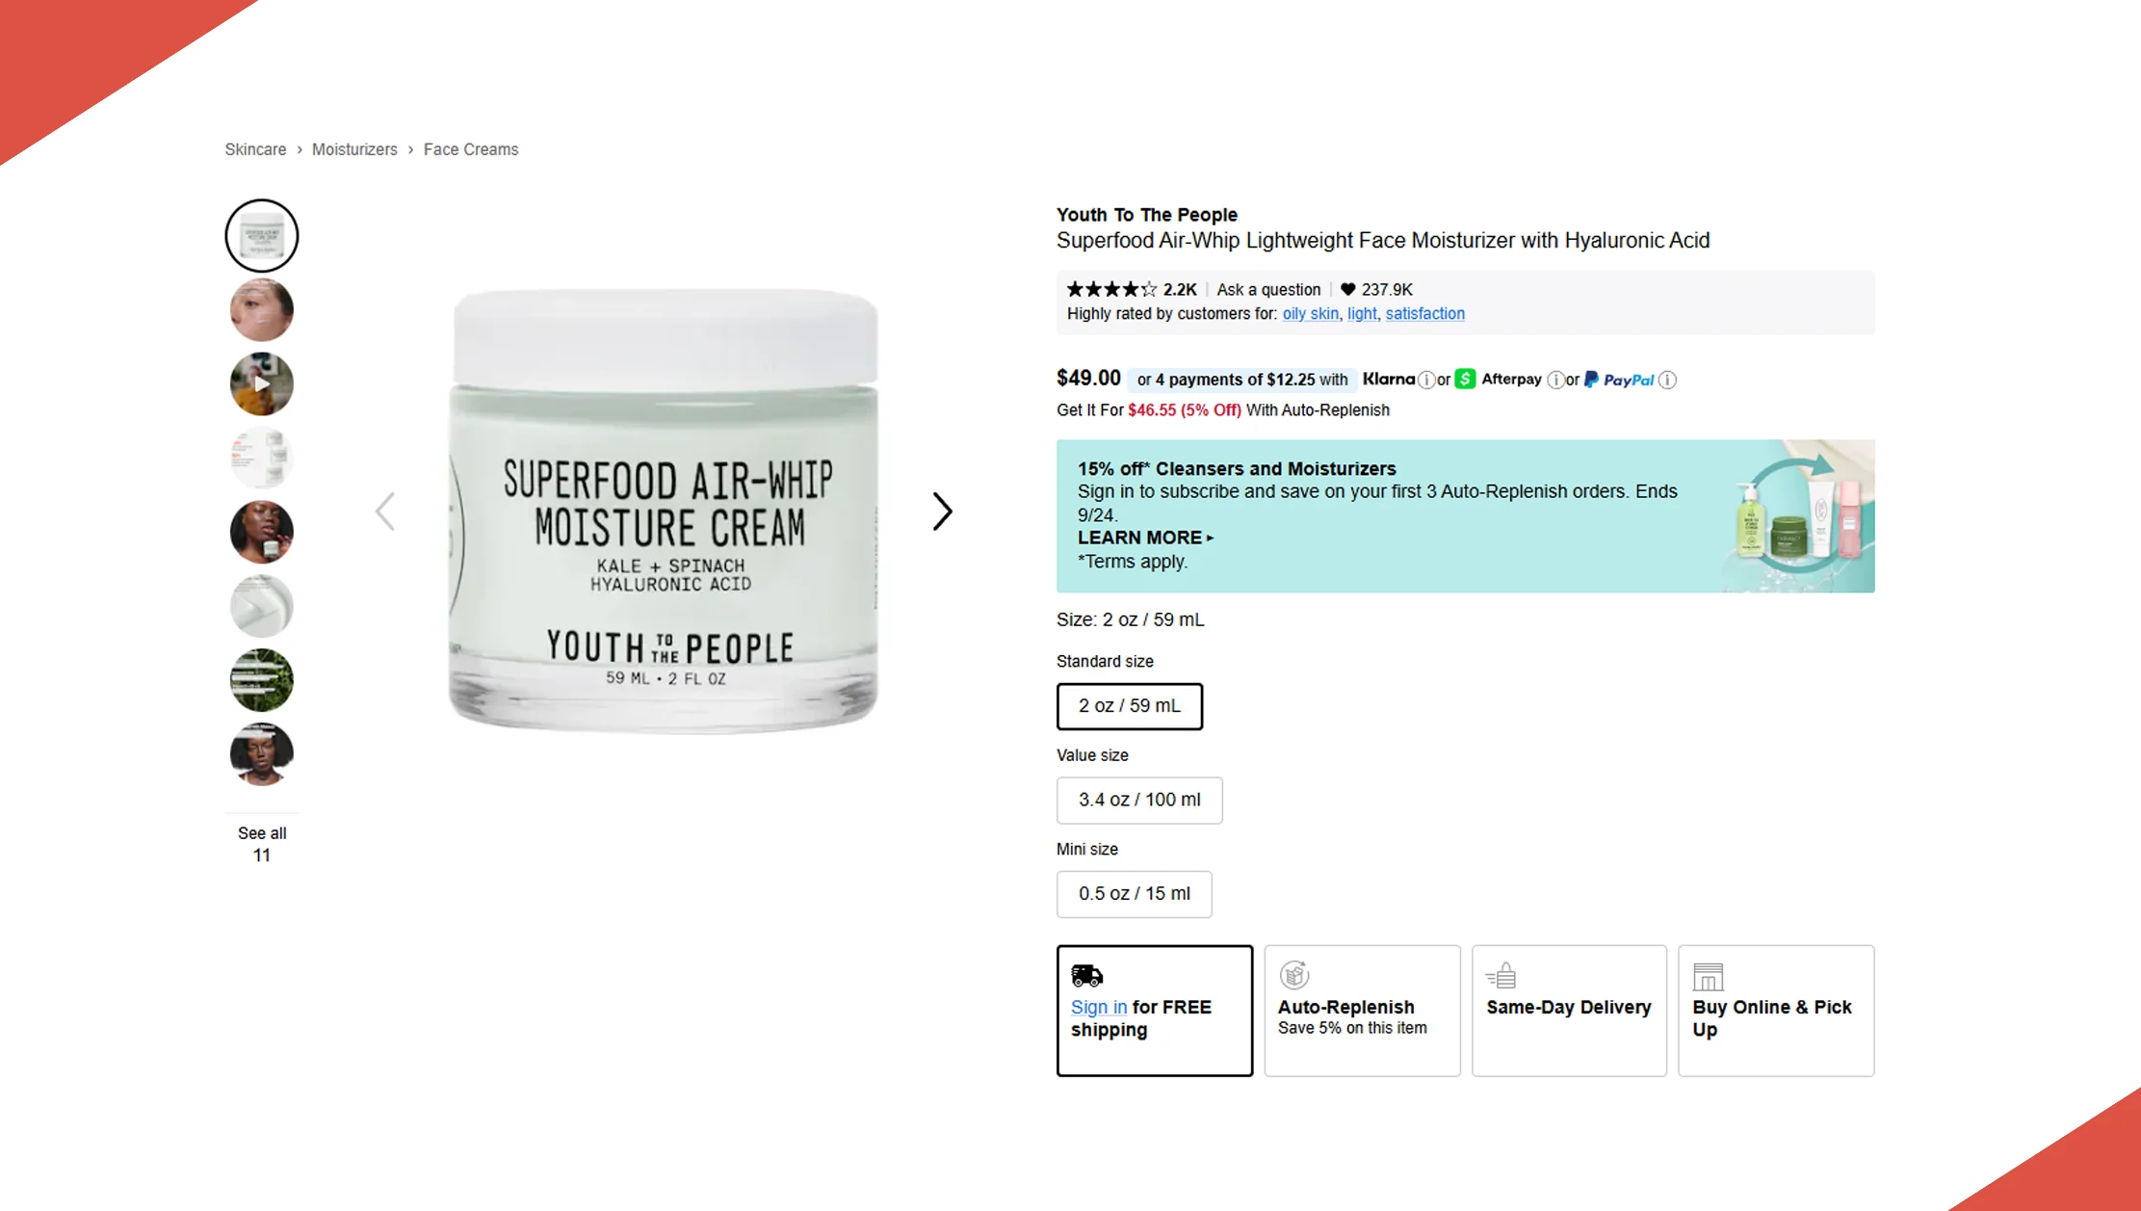Viewport: 2141px width, 1211px height.
Task: Select the 3.4 oz / 100 ml value size
Action: click(1139, 800)
